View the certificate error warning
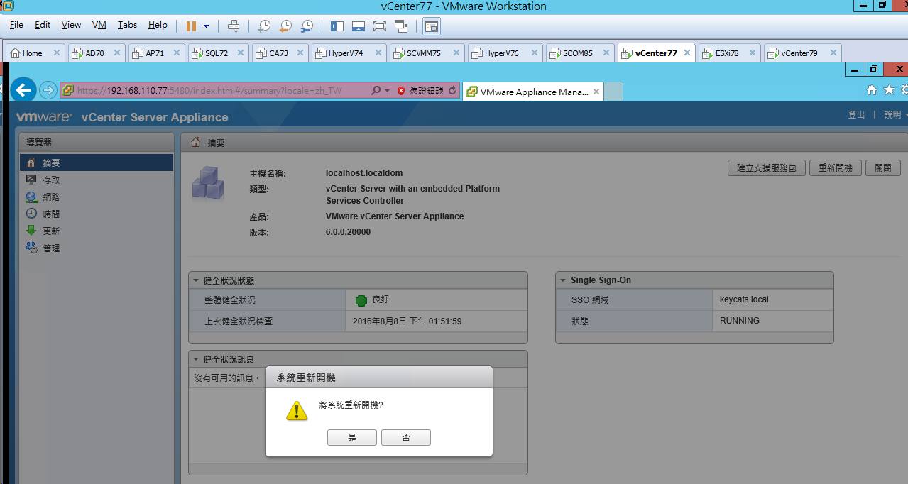The width and height of the screenshot is (908, 484). pyautogui.click(x=420, y=91)
